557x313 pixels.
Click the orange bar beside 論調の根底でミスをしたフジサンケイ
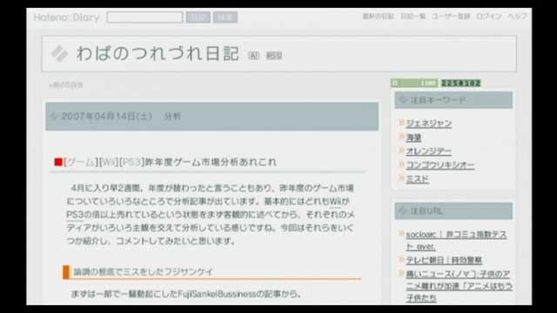pos(66,272)
